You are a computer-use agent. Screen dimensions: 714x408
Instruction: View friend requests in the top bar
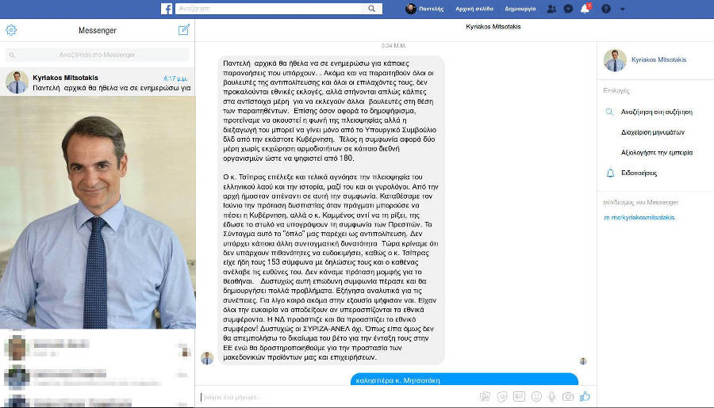click(551, 9)
